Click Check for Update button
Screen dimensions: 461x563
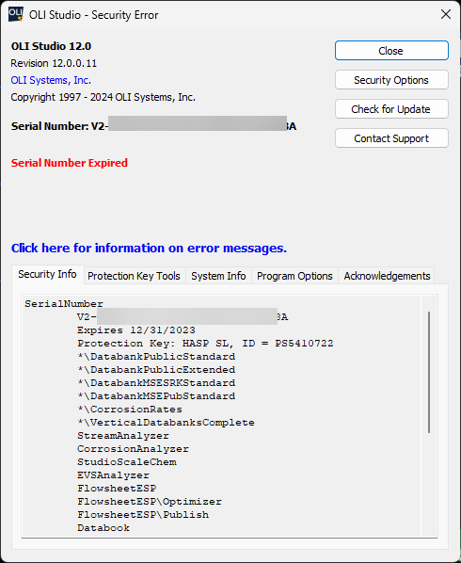click(391, 109)
